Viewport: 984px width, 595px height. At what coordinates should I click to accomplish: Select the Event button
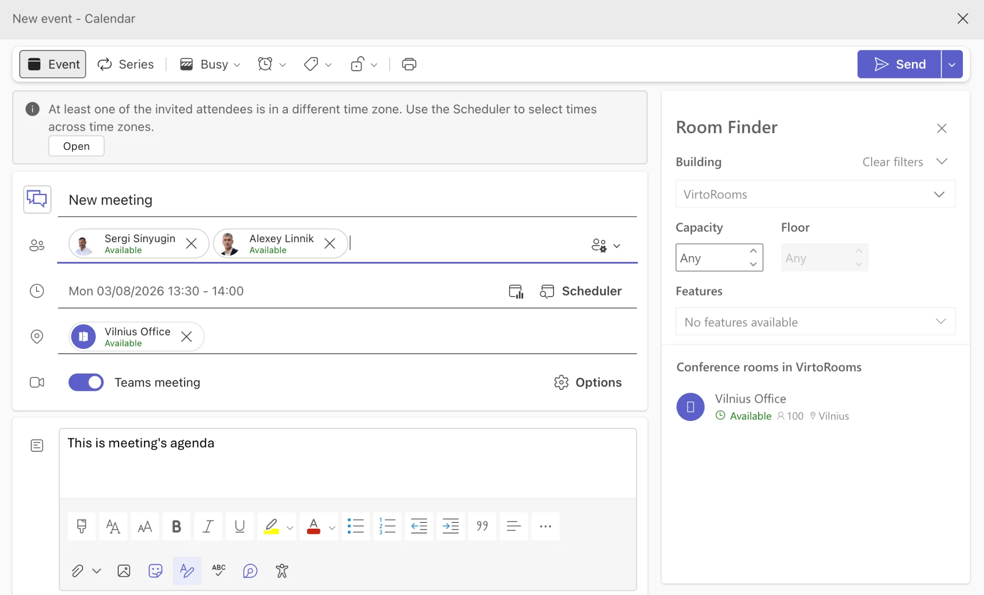[x=53, y=64]
